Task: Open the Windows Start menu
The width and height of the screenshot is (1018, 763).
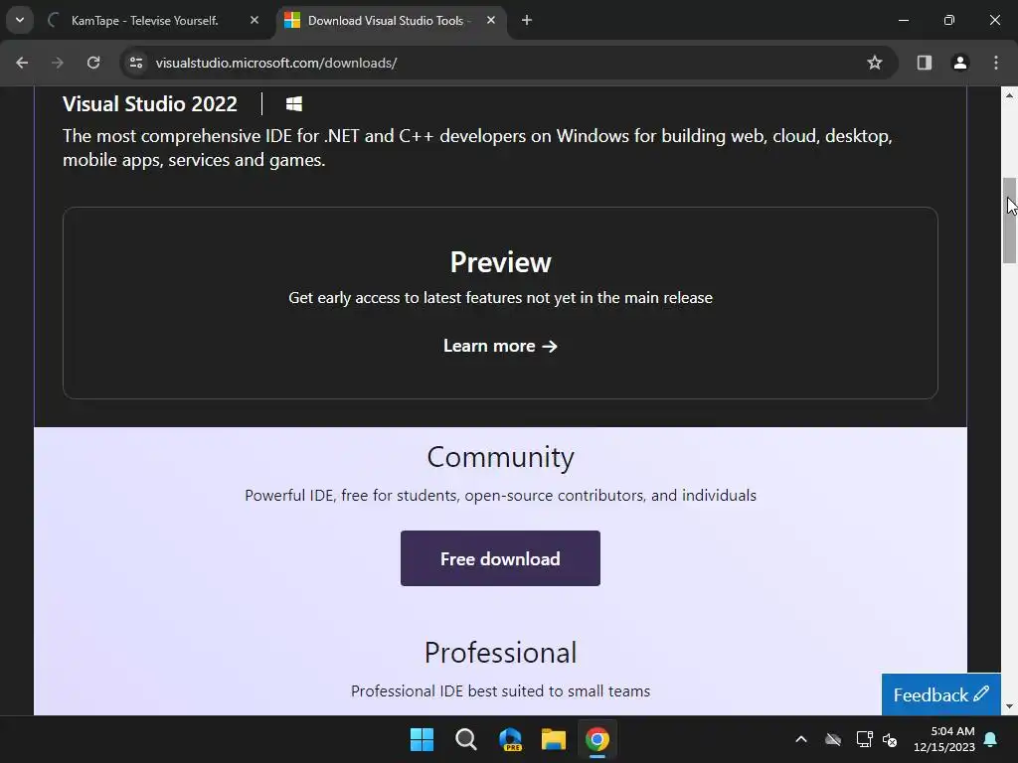Action: pyautogui.click(x=422, y=739)
